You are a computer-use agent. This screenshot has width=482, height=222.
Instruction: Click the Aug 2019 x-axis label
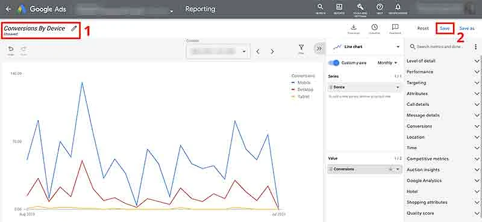[x=27, y=214]
